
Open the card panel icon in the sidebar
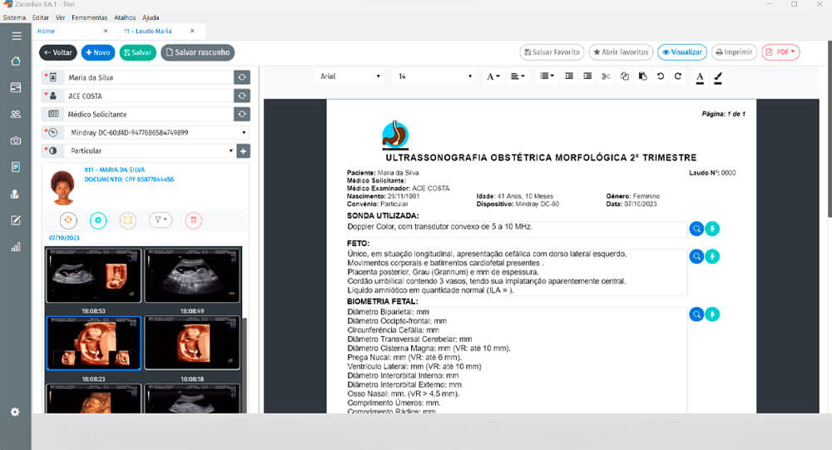[16, 87]
